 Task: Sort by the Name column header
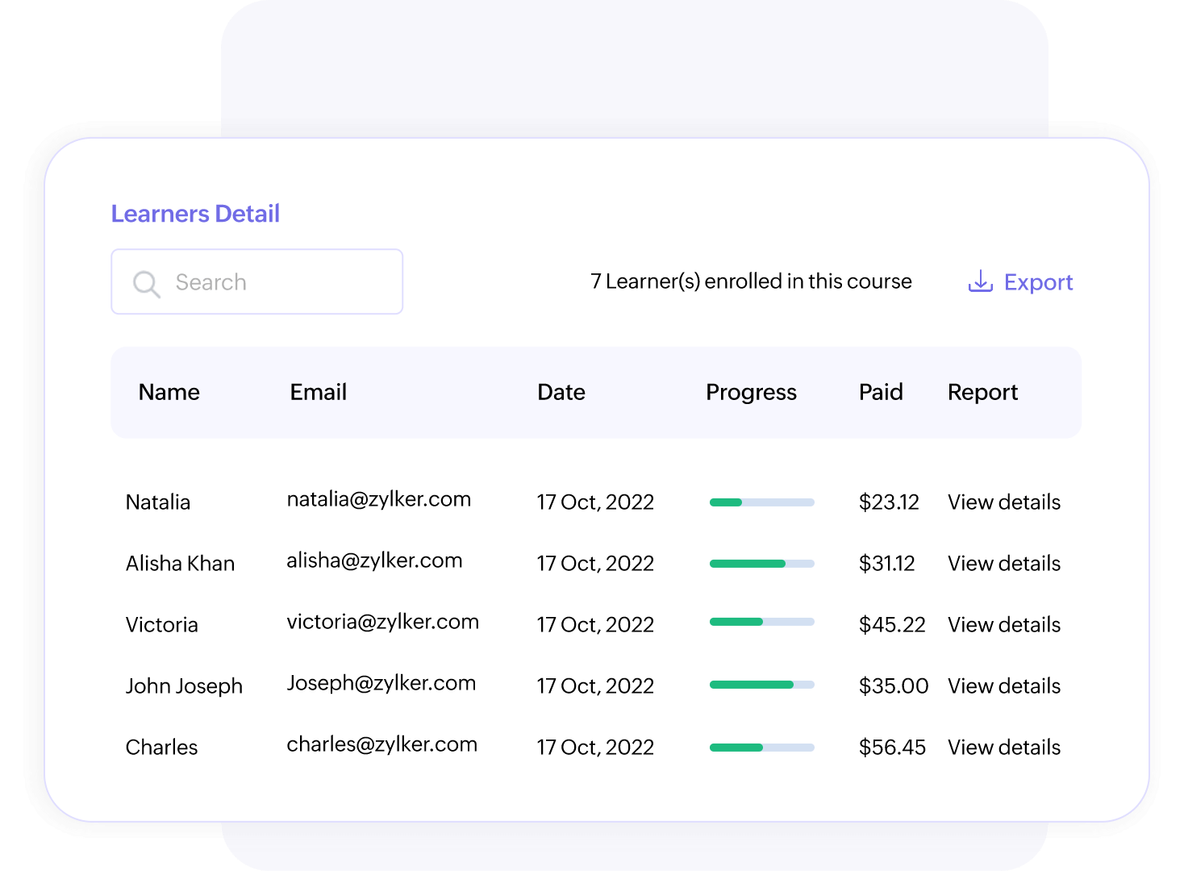(x=169, y=392)
